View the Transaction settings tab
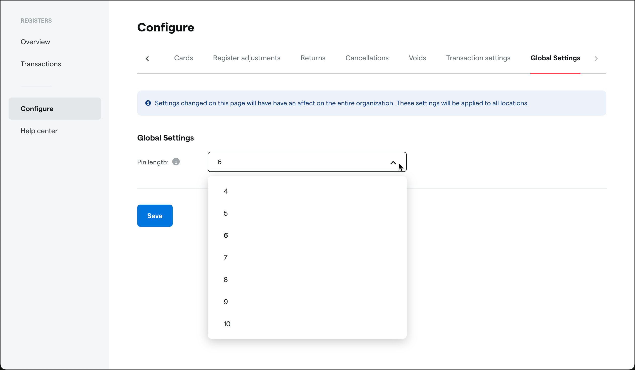The width and height of the screenshot is (635, 370). coord(478,58)
